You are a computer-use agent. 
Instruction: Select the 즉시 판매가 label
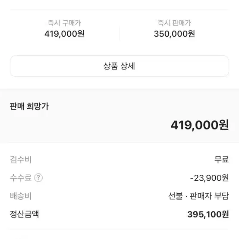[x=174, y=23]
